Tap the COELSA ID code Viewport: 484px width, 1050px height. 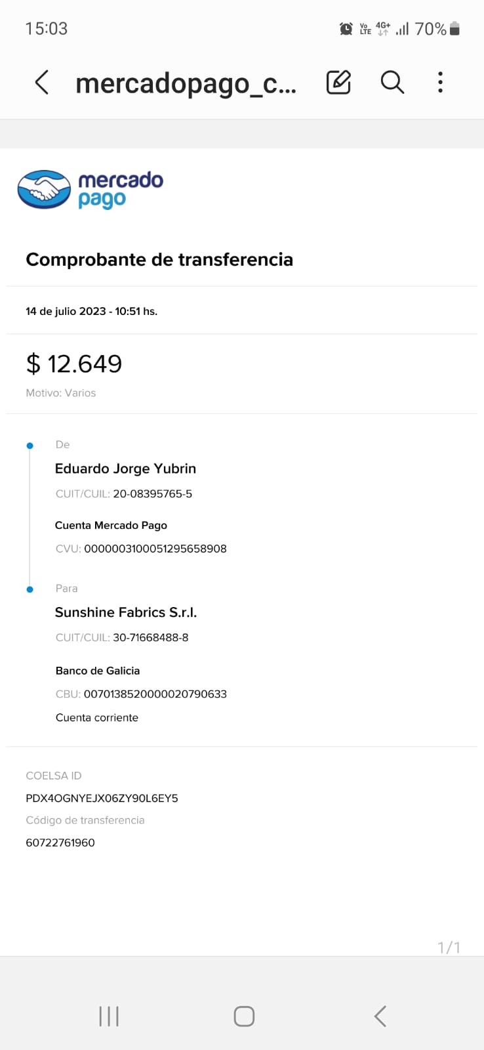(x=102, y=798)
